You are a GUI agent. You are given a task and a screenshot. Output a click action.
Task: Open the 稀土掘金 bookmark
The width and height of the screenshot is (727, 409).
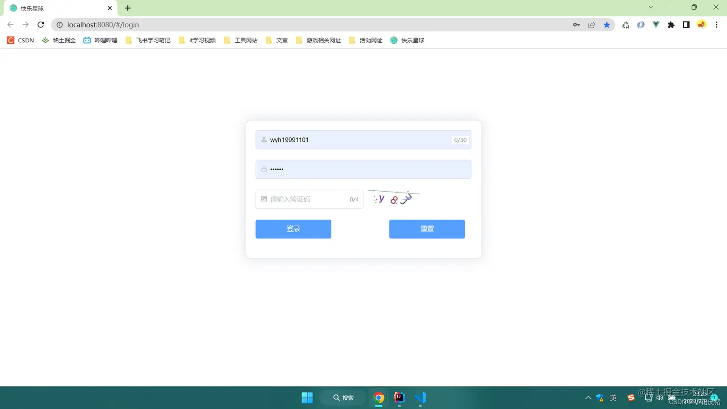59,40
